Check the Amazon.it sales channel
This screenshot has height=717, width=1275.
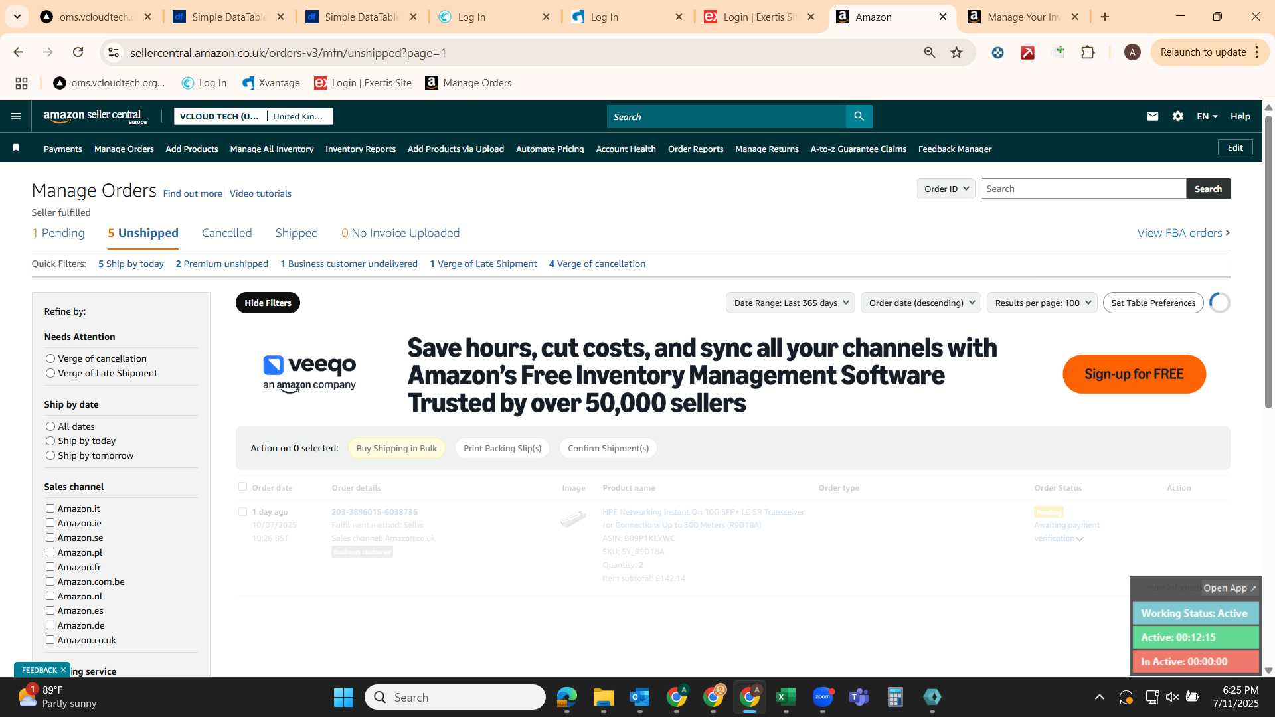[50, 508]
